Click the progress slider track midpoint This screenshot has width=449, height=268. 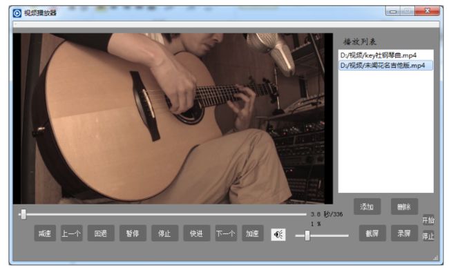point(162,214)
